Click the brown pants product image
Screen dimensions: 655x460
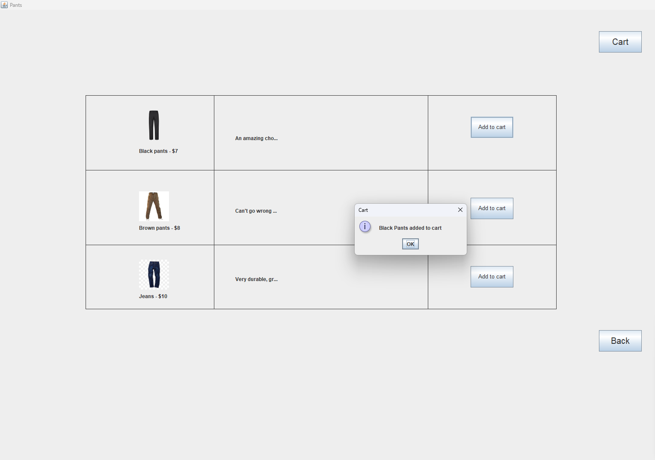point(154,206)
